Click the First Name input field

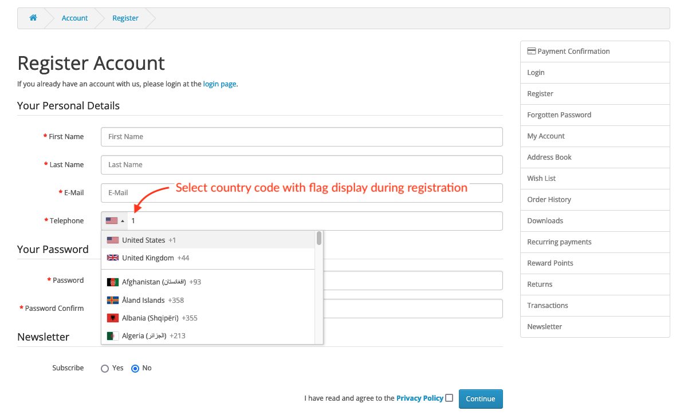[x=301, y=136]
